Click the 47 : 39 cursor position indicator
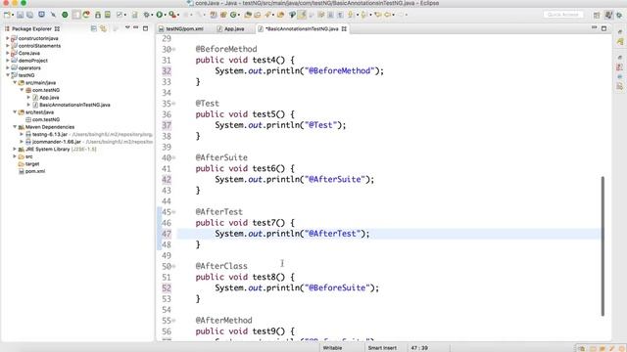Screen dimensions: 627x352 [x=419, y=348]
